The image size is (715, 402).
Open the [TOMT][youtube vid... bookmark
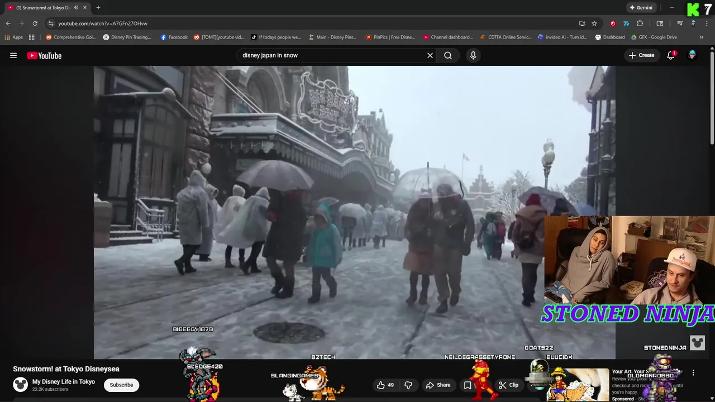[219, 37]
